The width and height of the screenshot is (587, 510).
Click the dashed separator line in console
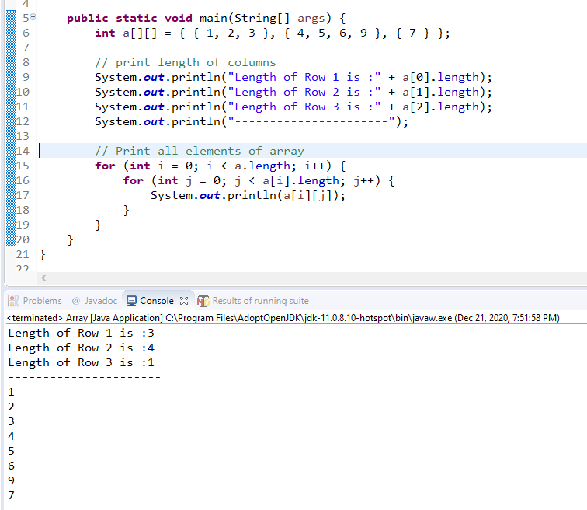85,377
